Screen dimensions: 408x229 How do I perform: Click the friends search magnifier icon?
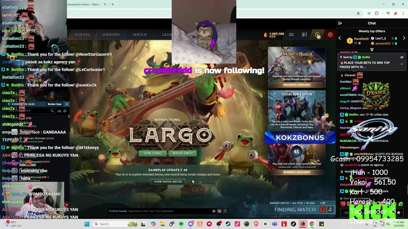[52, 111]
